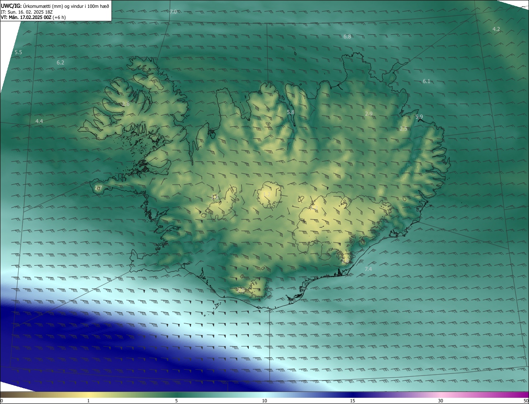Click the 2.9 value in northeast Iceland
Image resolution: width=529 pixels, height=404 pixels.
[x=369, y=114]
